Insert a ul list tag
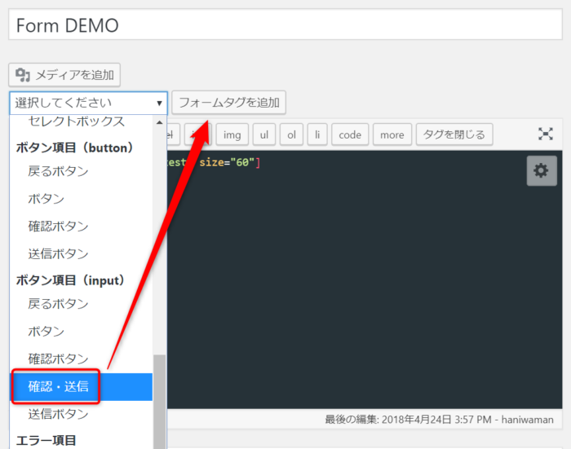Screen dimensions: 571x449 pyautogui.click(x=263, y=134)
